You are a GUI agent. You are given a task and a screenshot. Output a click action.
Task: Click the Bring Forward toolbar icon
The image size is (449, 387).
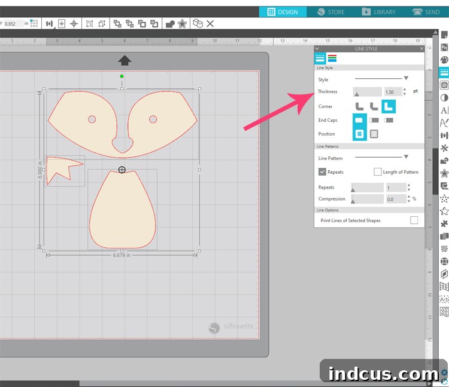point(142,24)
